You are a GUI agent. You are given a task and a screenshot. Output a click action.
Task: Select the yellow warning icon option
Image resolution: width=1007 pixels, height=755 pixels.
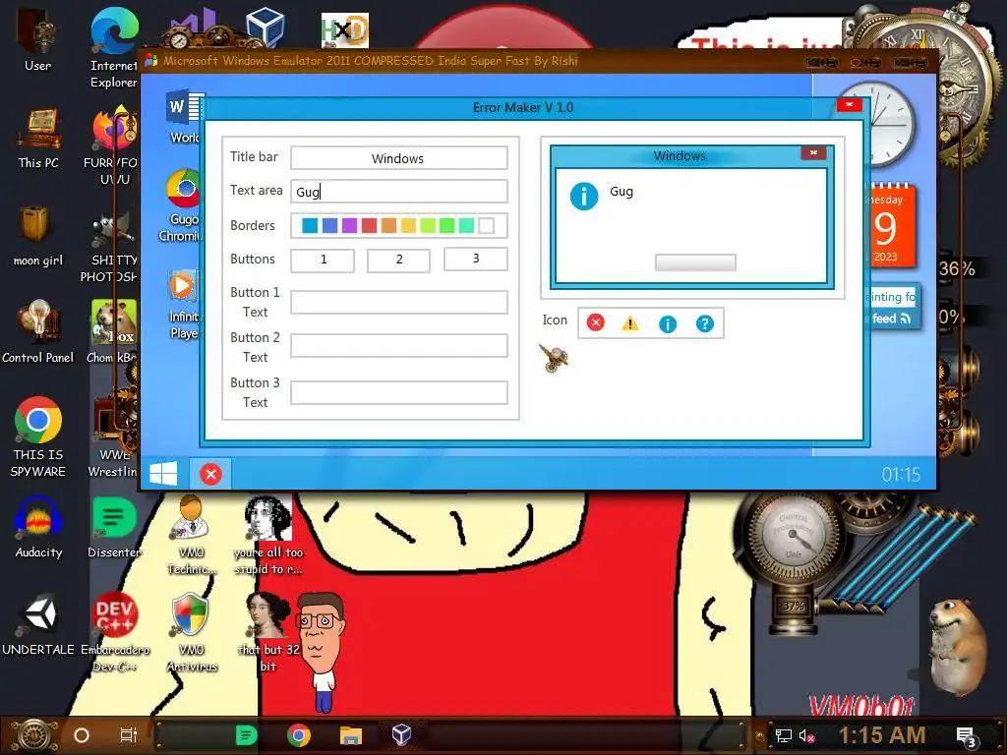pyautogui.click(x=630, y=323)
